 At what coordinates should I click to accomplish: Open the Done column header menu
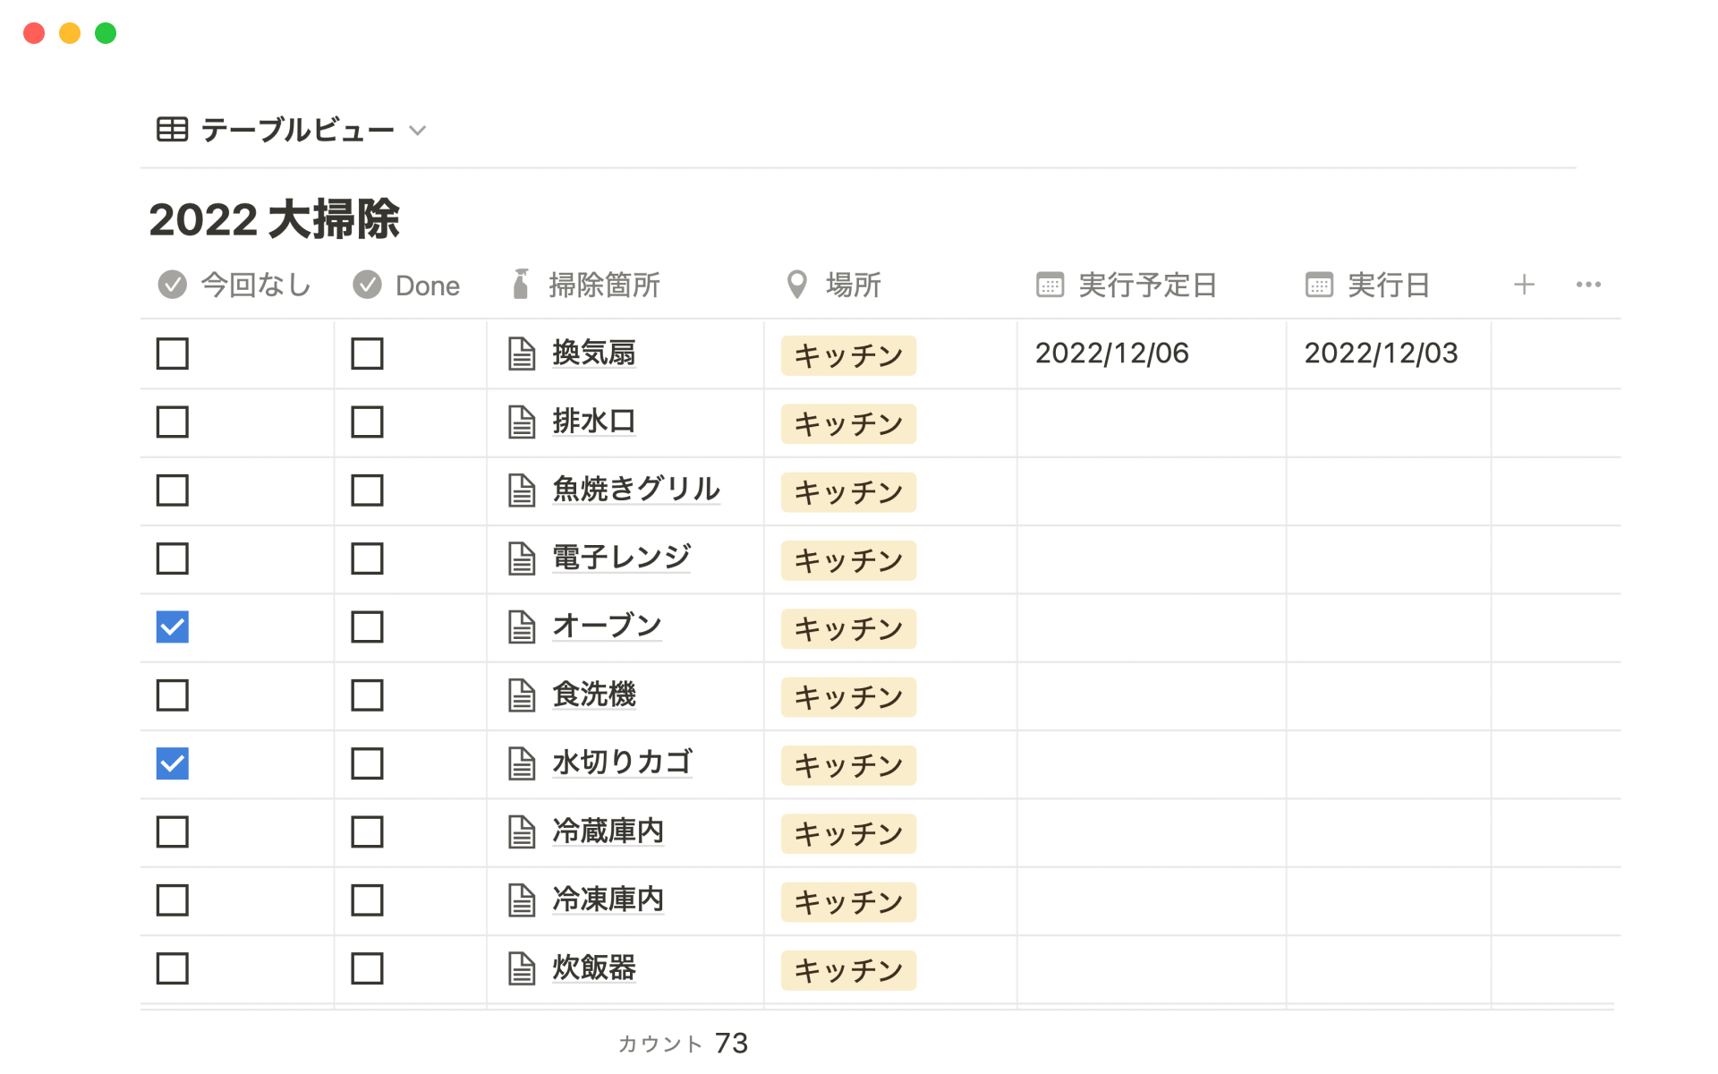[x=427, y=286]
